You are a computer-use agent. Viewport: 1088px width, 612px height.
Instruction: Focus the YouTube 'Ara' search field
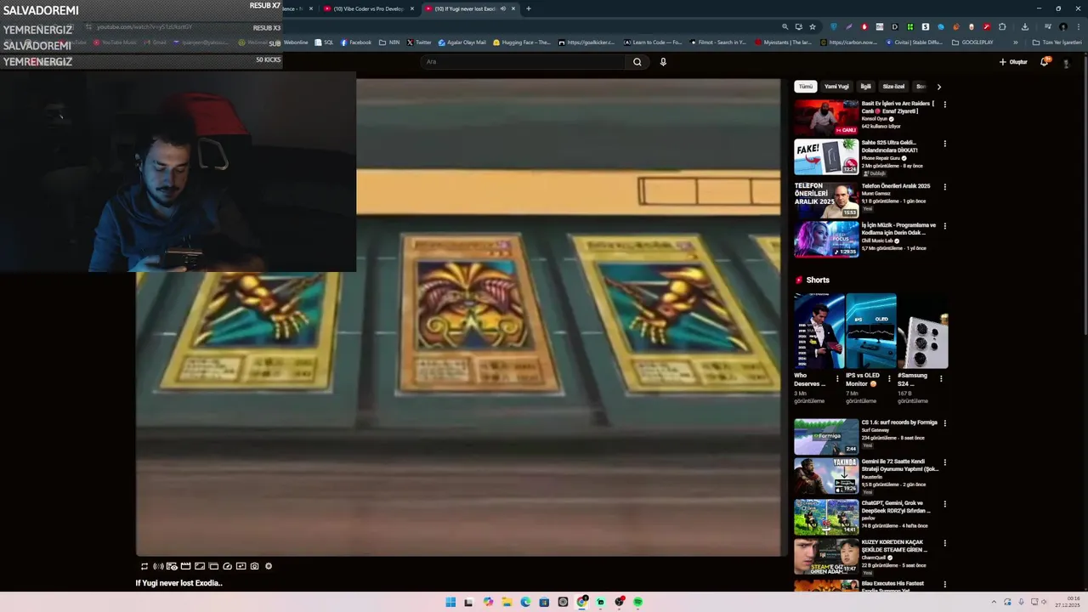tap(523, 61)
